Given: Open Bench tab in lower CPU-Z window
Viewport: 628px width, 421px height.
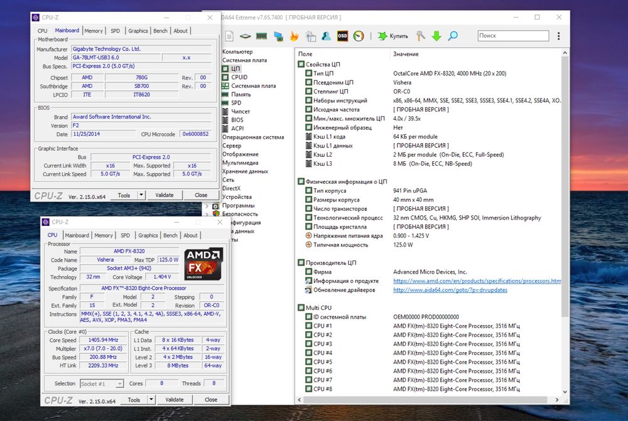Looking at the screenshot, I should [170, 235].
